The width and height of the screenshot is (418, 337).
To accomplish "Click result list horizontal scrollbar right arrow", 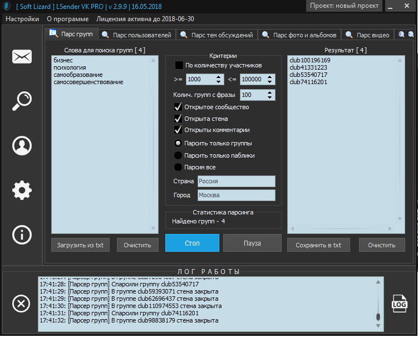I will [x=390, y=228].
